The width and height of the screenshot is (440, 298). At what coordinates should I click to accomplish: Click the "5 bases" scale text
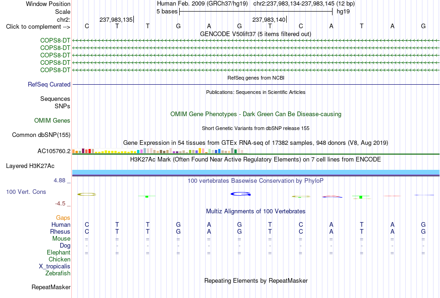pyautogui.click(x=167, y=12)
